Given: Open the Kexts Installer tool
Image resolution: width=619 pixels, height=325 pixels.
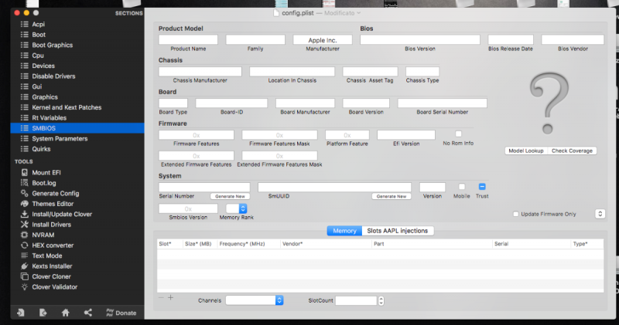Looking at the screenshot, I should point(52,266).
